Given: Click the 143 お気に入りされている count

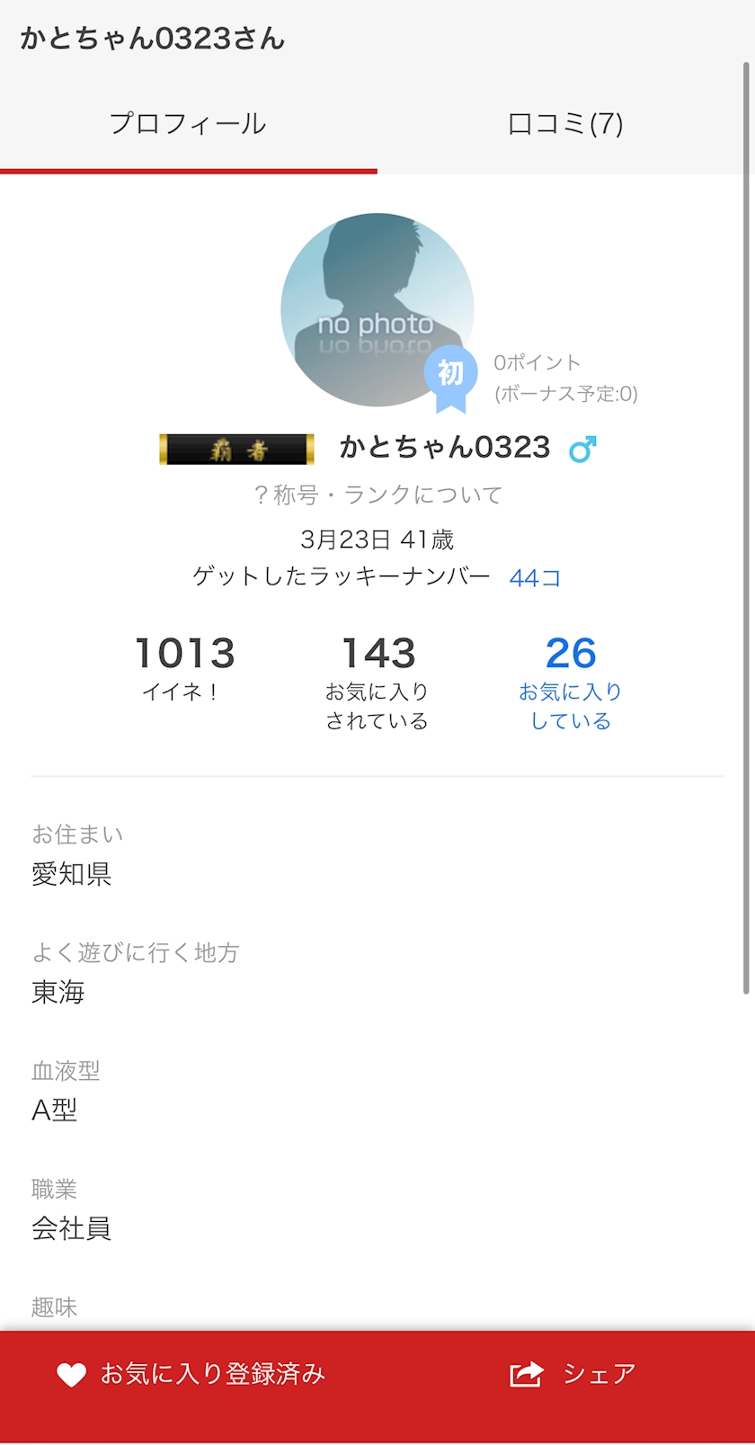Looking at the screenshot, I should pos(377,681).
